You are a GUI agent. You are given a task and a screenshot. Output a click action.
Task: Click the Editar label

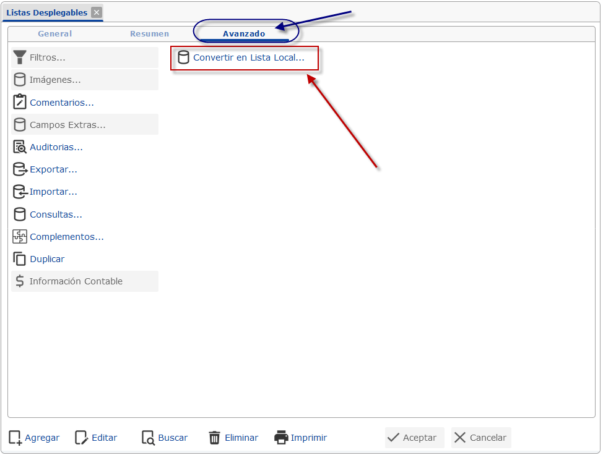point(105,438)
